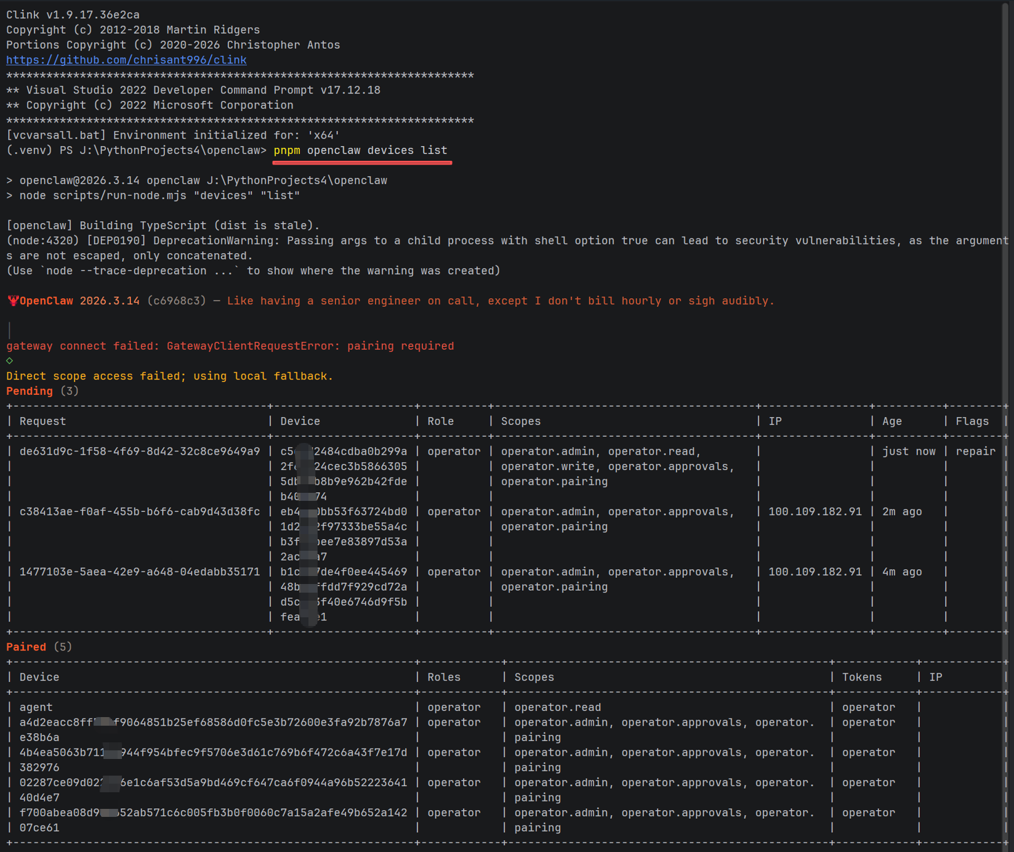Click the '2m ago' age value
The width and height of the screenshot is (1014, 852).
tap(902, 511)
